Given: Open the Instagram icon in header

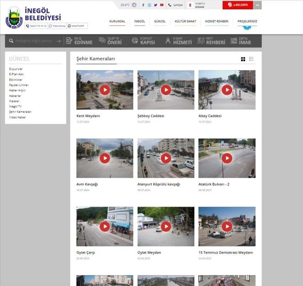Looking at the screenshot, I should (x=149, y=5).
